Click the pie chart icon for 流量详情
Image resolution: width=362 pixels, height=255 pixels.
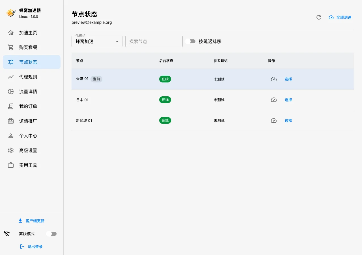coord(11,92)
